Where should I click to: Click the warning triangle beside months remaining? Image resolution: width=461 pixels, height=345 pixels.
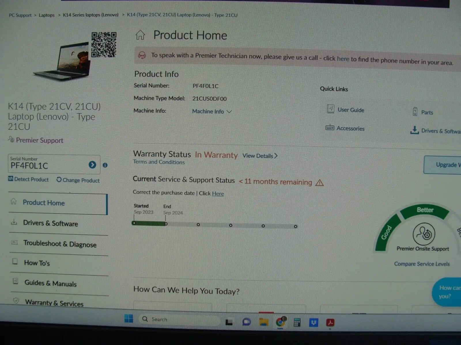click(x=320, y=183)
